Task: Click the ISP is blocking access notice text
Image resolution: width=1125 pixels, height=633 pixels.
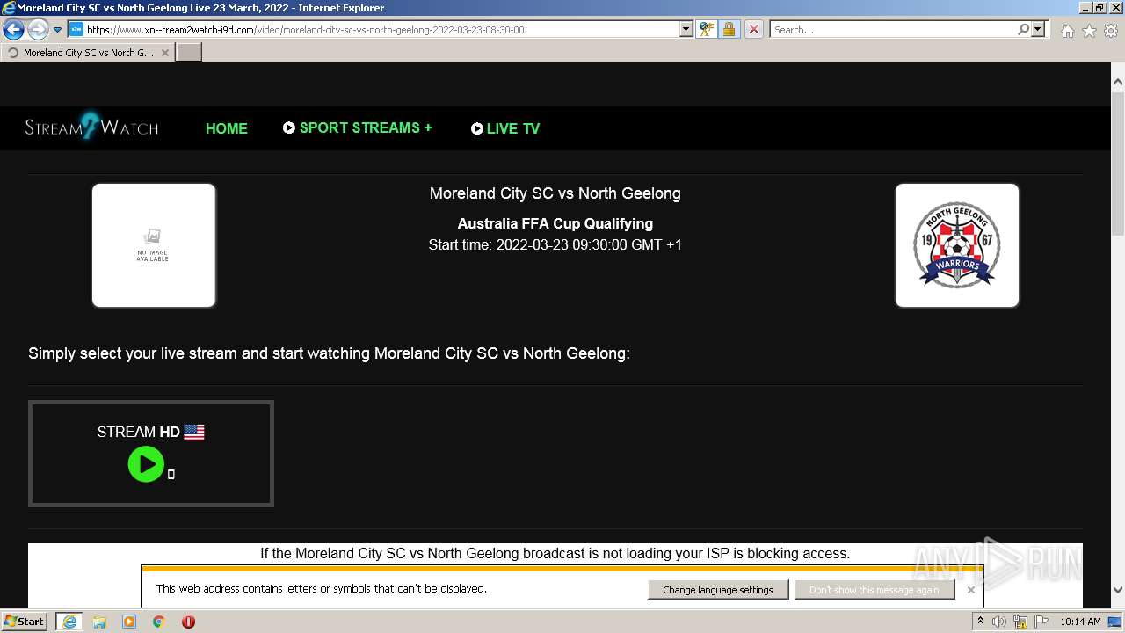Action: (x=555, y=554)
